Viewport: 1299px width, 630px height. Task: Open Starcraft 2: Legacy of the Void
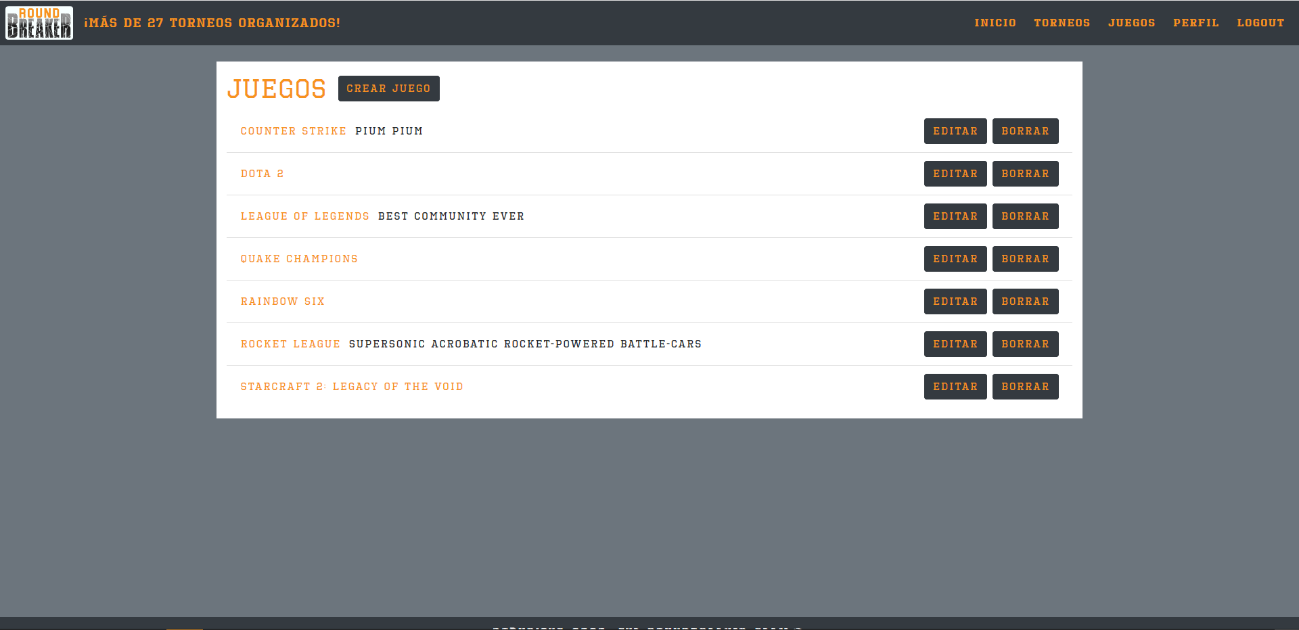[352, 387]
